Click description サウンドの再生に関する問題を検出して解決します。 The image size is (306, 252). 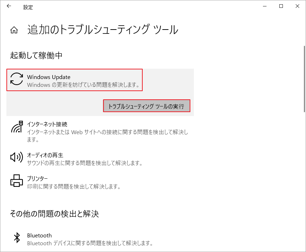[85, 163]
